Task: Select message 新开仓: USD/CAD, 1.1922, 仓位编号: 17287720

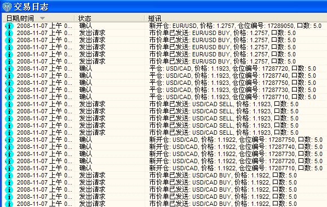Action: 236,161
